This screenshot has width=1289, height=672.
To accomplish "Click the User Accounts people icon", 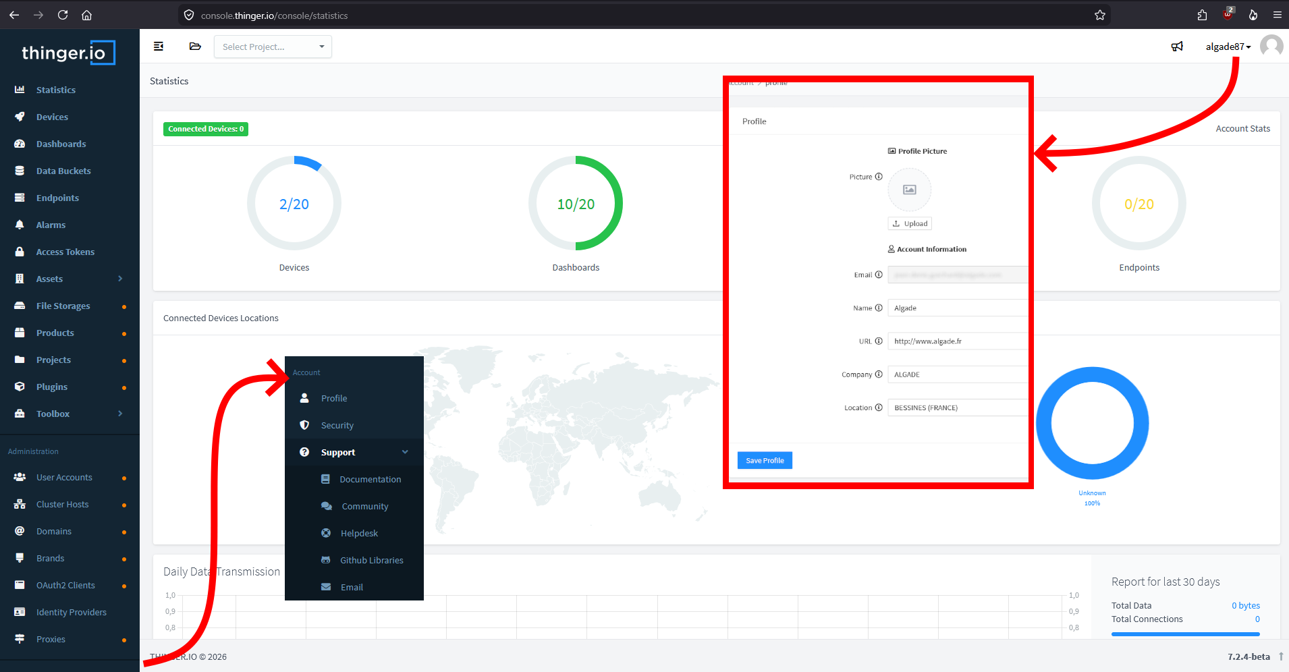I will coord(20,477).
